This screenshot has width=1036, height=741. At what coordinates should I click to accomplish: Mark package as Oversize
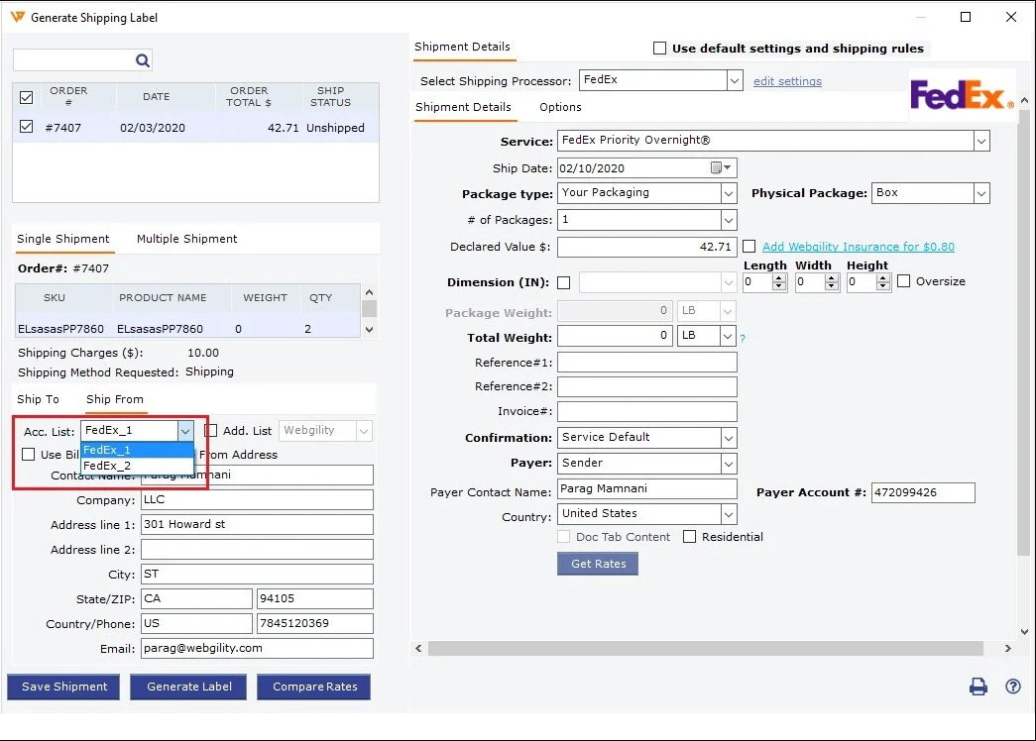pyautogui.click(x=903, y=281)
